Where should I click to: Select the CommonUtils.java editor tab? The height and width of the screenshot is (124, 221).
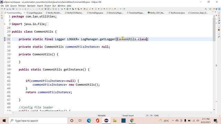click(14, 13)
